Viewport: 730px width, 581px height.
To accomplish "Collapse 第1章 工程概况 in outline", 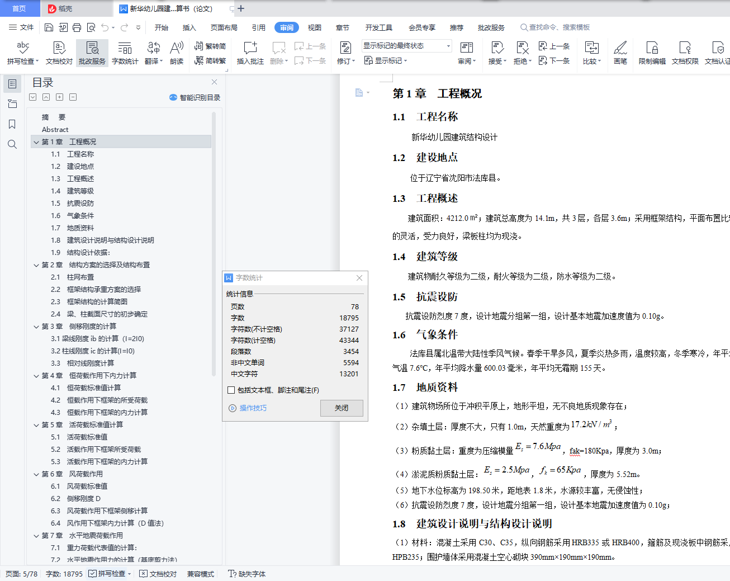I will tap(36, 142).
